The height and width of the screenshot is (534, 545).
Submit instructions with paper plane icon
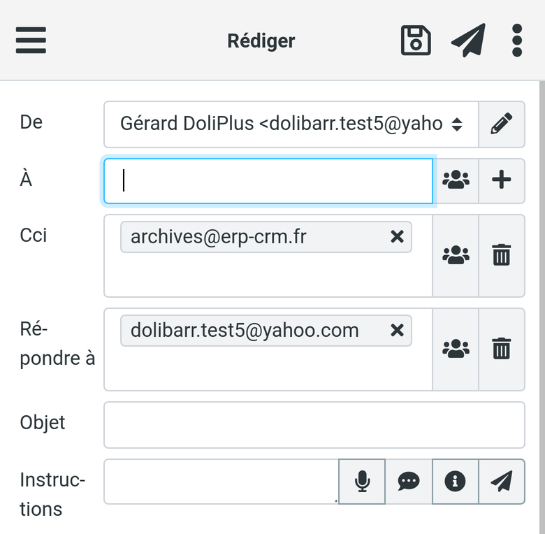(x=502, y=482)
